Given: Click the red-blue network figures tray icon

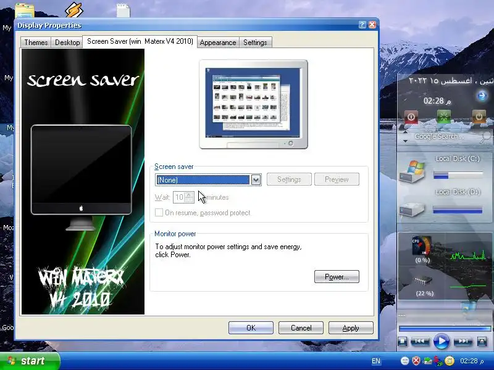Looking at the screenshot, I should pyautogui.click(x=438, y=361).
